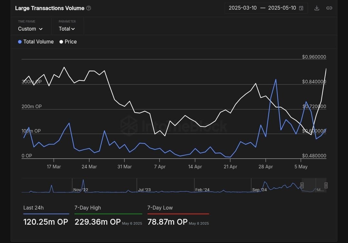Edit the start date 2025-03-10
Viewport: 348px width, 243px height.
(x=243, y=8)
